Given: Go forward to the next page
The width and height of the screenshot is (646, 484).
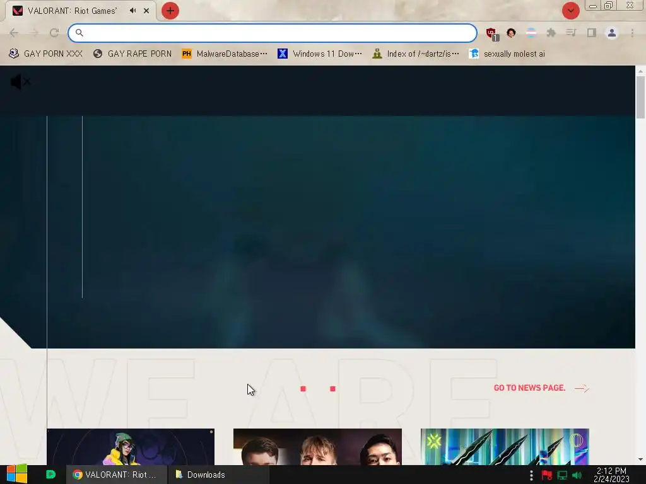Looking at the screenshot, I should (34, 33).
